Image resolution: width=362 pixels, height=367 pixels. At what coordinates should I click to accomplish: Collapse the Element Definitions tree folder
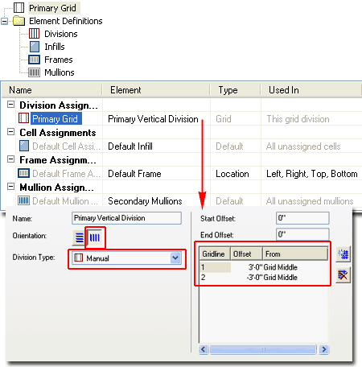tap(5, 21)
